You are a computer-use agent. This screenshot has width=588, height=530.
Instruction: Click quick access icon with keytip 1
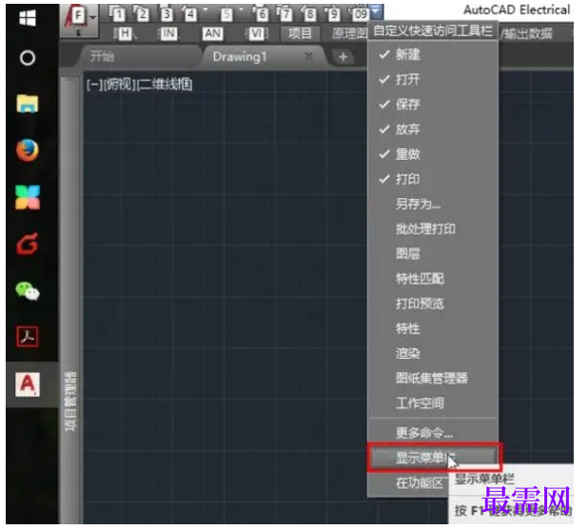[117, 14]
